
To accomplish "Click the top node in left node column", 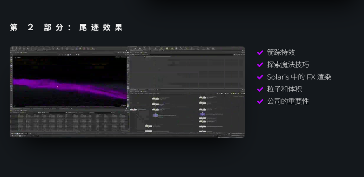I will pyautogui.click(x=155, y=98).
